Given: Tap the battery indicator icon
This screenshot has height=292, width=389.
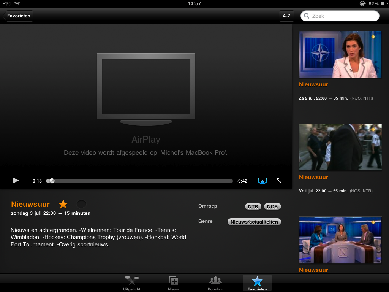Looking at the screenshot, I should pos(384,3).
